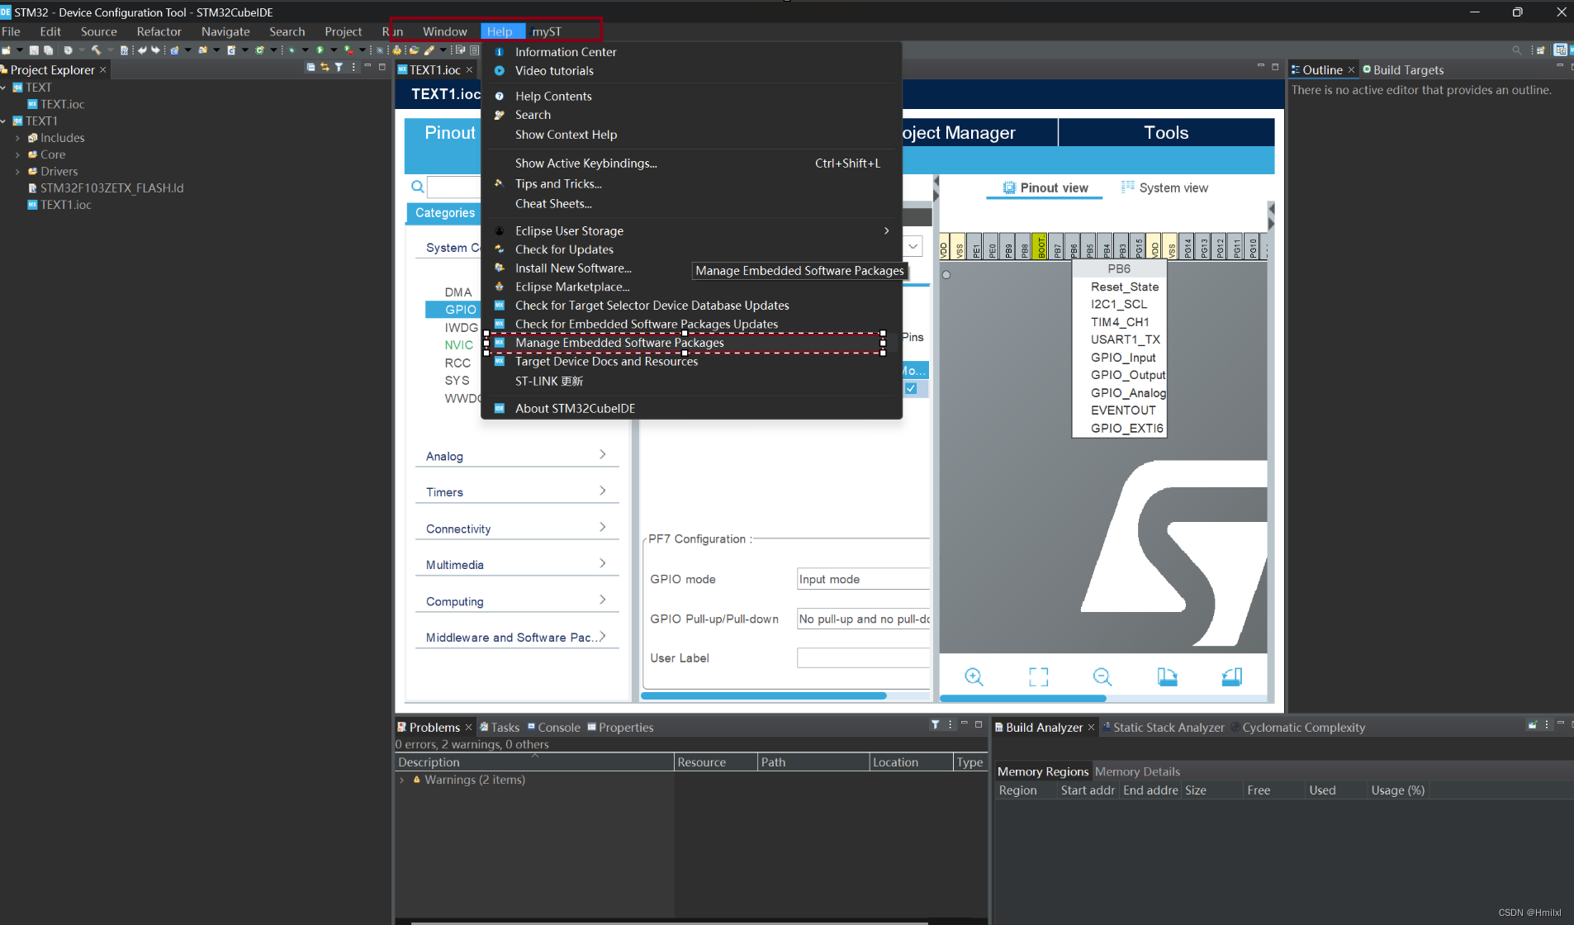Select Manage Embedded Software Packages
The width and height of the screenshot is (1574, 925).
pos(691,343)
